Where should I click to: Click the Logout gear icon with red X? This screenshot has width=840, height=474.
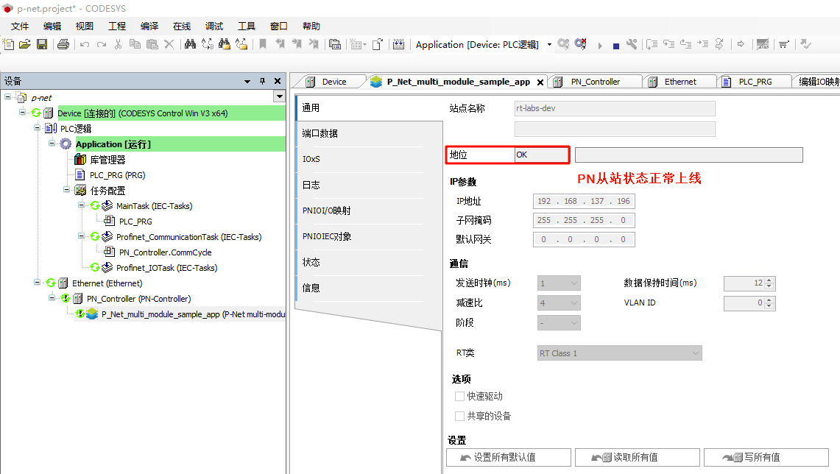(x=581, y=45)
